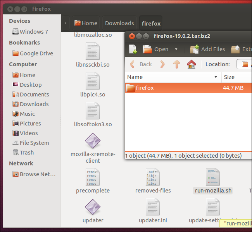Click Add Files in archive manager
This screenshot has width=252, height=232.
(x=207, y=49)
